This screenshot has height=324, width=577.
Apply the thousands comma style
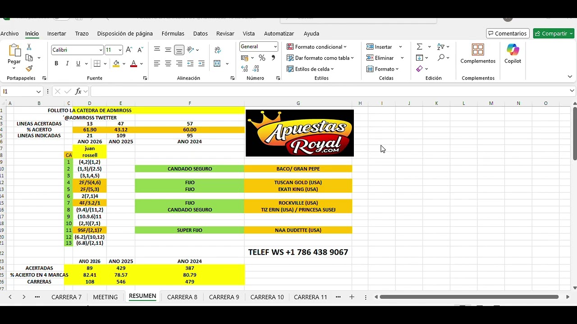click(273, 58)
